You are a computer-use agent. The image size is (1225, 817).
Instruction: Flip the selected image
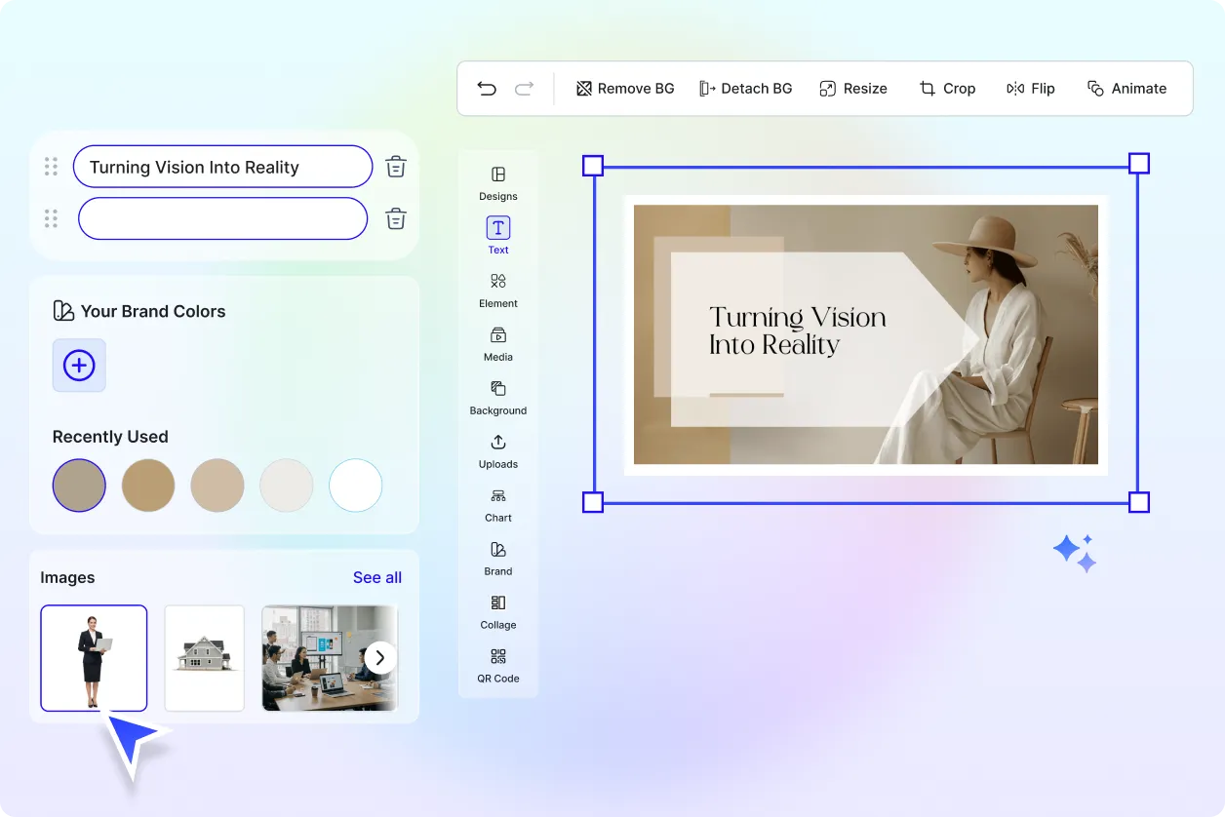(1030, 89)
